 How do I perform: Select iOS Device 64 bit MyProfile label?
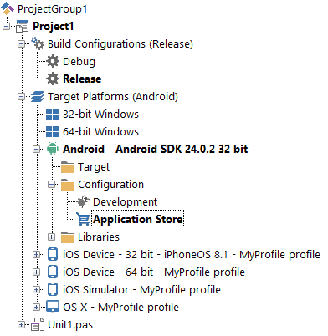[154, 272]
